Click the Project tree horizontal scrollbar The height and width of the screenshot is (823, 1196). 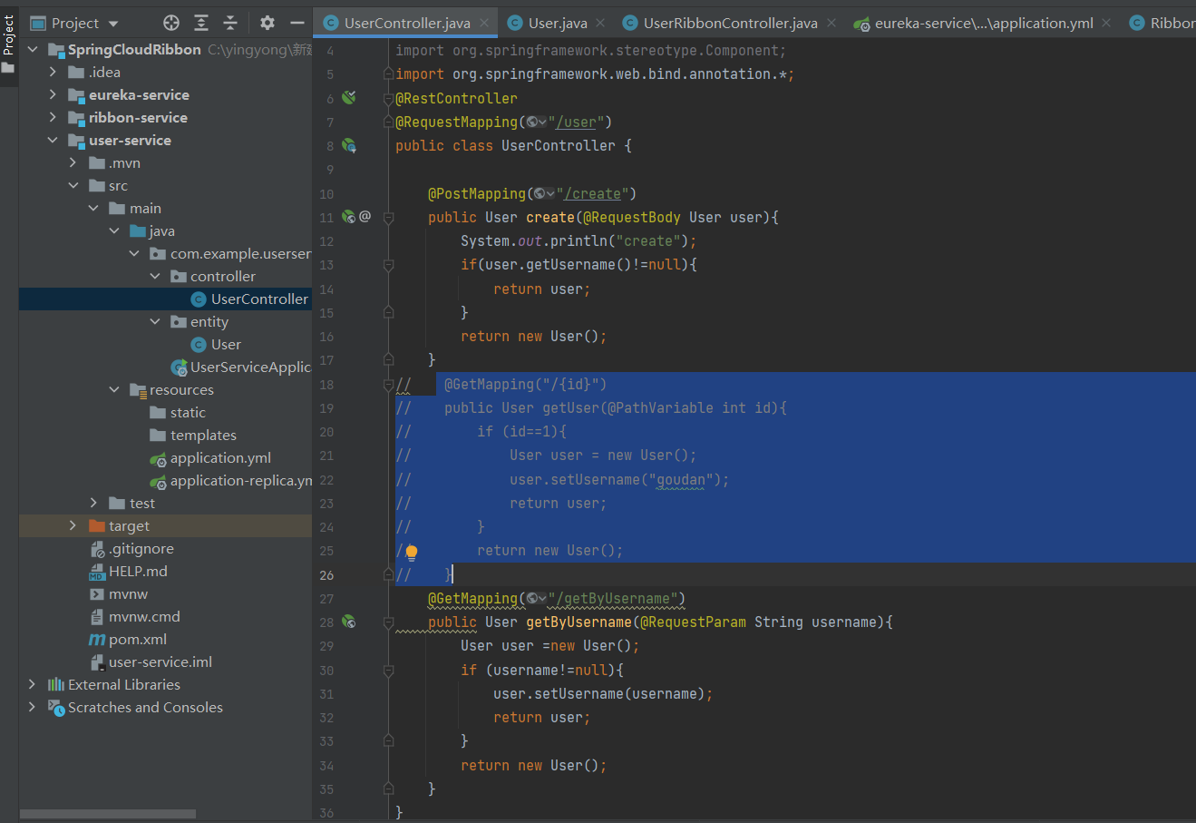[x=107, y=814]
